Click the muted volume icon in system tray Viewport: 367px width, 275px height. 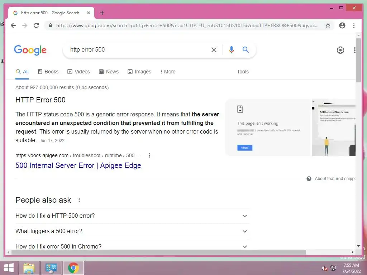click(324, 268)
